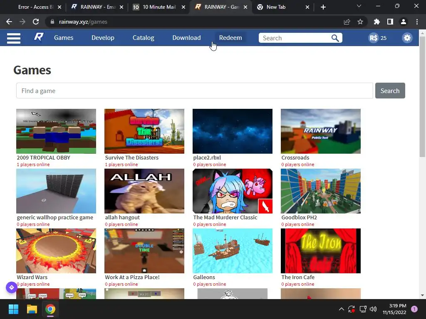This screenshot has width=426, height=319.
Task: Share this page via share icon
Action: point(347,22)
